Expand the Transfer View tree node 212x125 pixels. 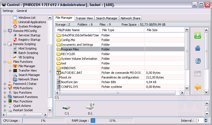pos(10,70)
